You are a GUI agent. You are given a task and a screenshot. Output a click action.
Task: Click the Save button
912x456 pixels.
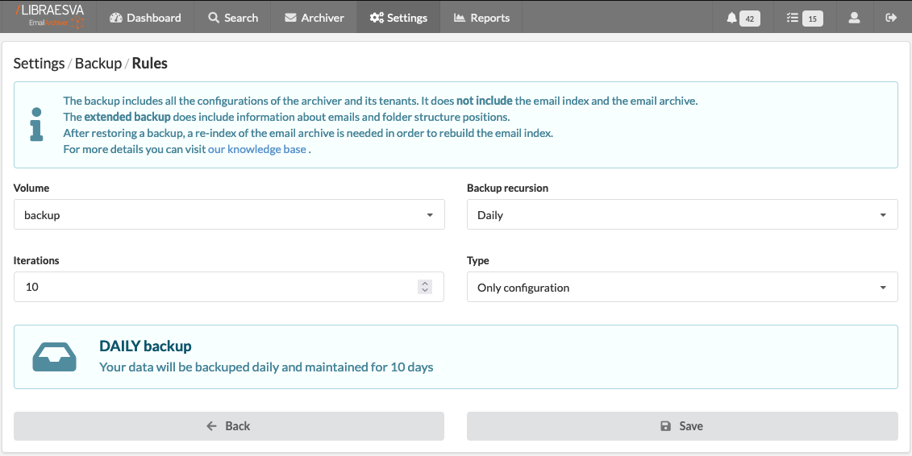(x=682, y=426)
